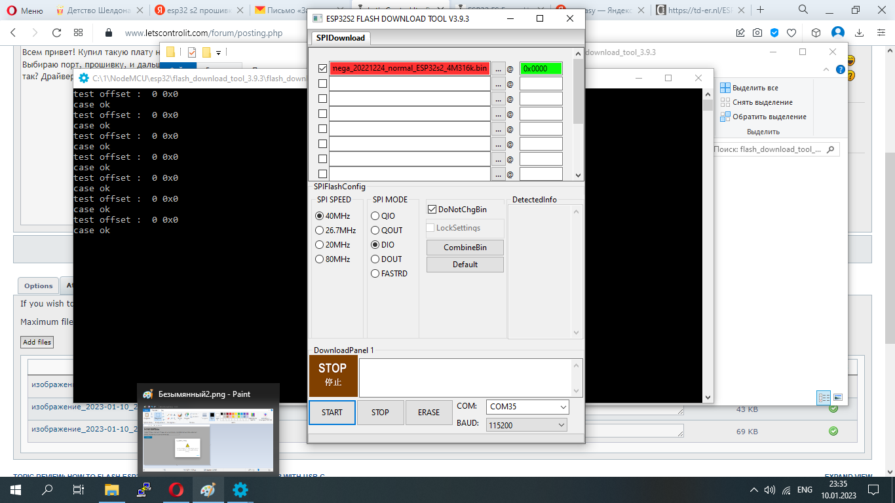The image size is (895, 503).
Task: Click the browser heart bookmark icon
Action: coord(791,33)
